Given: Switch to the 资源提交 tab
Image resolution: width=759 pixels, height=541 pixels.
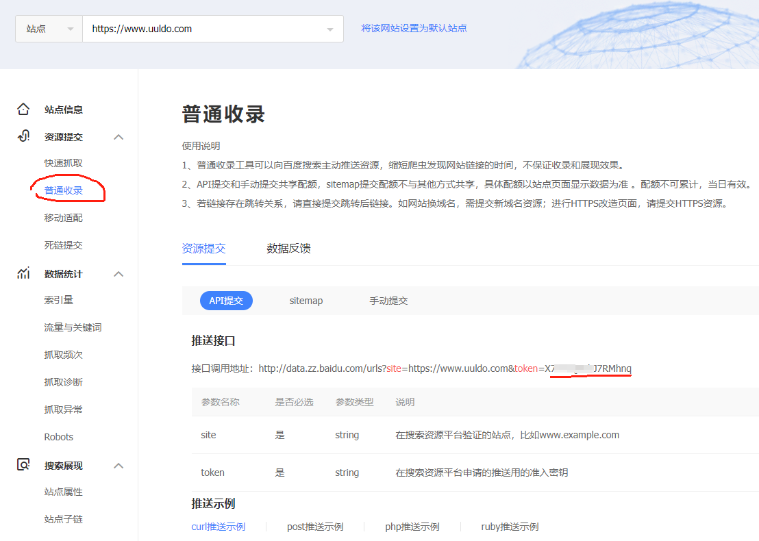Looking at the screenshot, I should point(203,248).
